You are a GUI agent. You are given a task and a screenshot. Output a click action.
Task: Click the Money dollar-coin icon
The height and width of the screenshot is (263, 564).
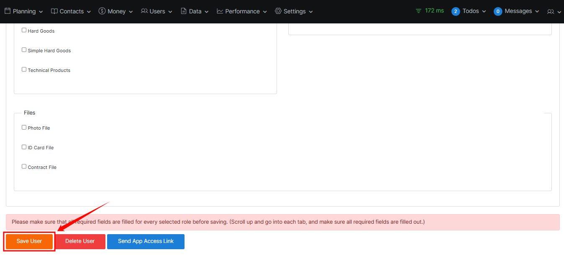102,11
